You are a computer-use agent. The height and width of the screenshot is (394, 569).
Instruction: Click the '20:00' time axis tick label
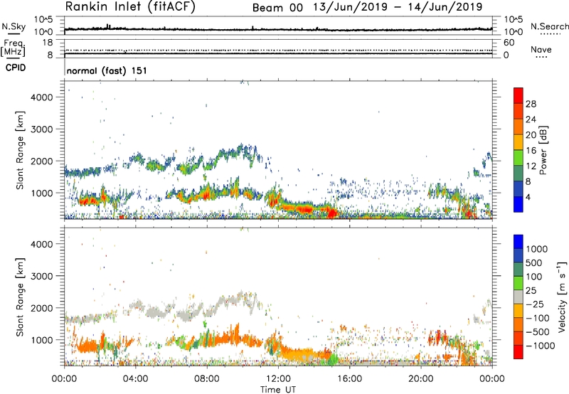[420, 379]
